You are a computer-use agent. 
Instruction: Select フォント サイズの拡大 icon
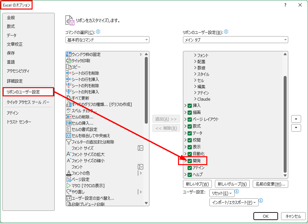pos(68,154)
